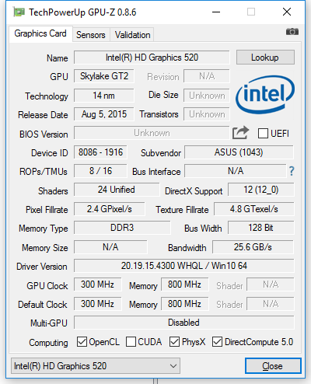311x384 pixels.
Task: Toggle the OpenCL checkbox
Action: 82,342
